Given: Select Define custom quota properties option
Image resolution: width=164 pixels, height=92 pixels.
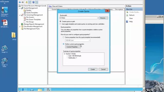Looking at the screenshot, I should point(64,44).
